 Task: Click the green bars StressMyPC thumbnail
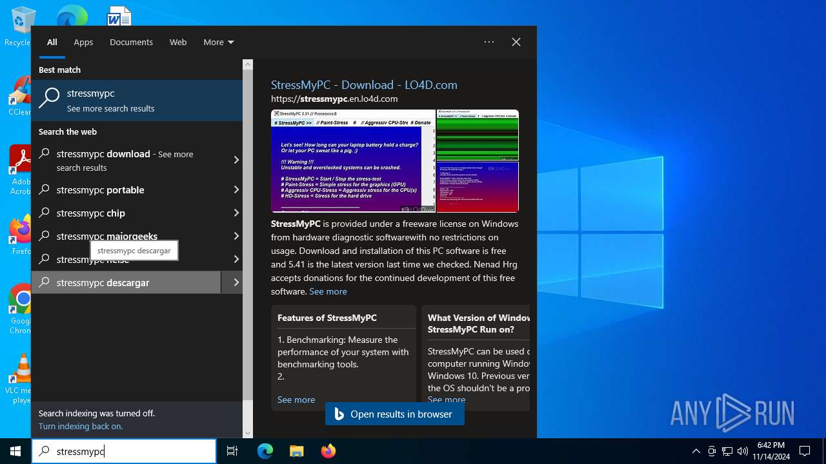478,135
